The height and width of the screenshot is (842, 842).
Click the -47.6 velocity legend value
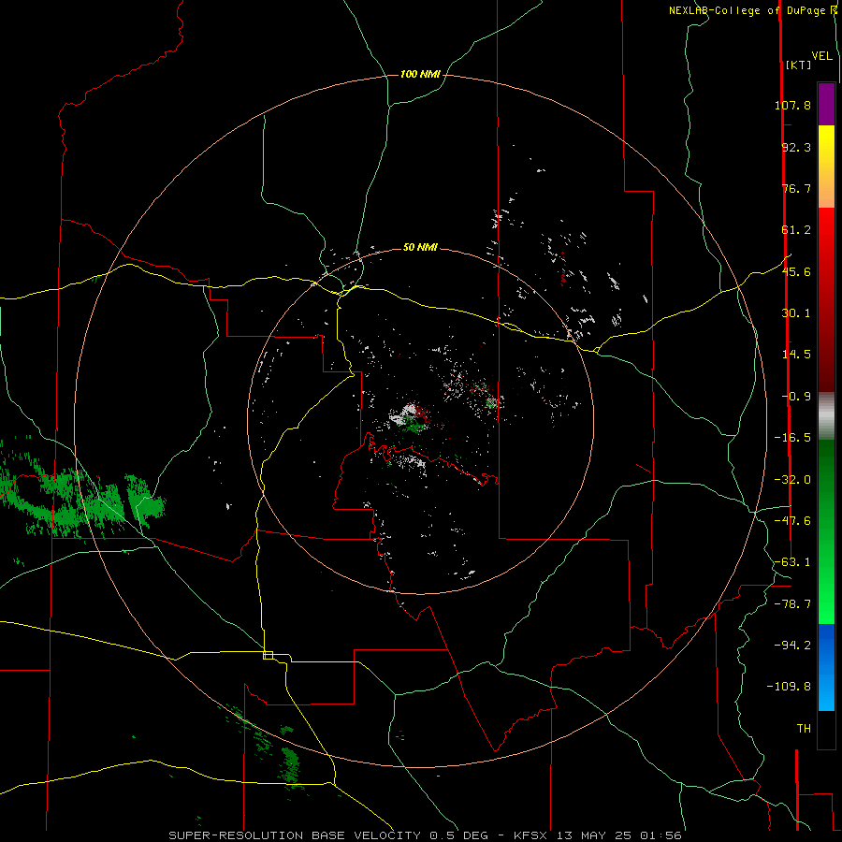(x=792, y=521)
